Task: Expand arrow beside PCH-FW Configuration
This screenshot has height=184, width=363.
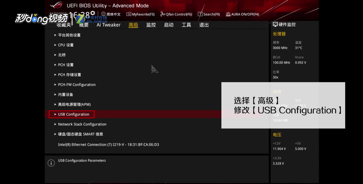Action: tap(55, 85)
